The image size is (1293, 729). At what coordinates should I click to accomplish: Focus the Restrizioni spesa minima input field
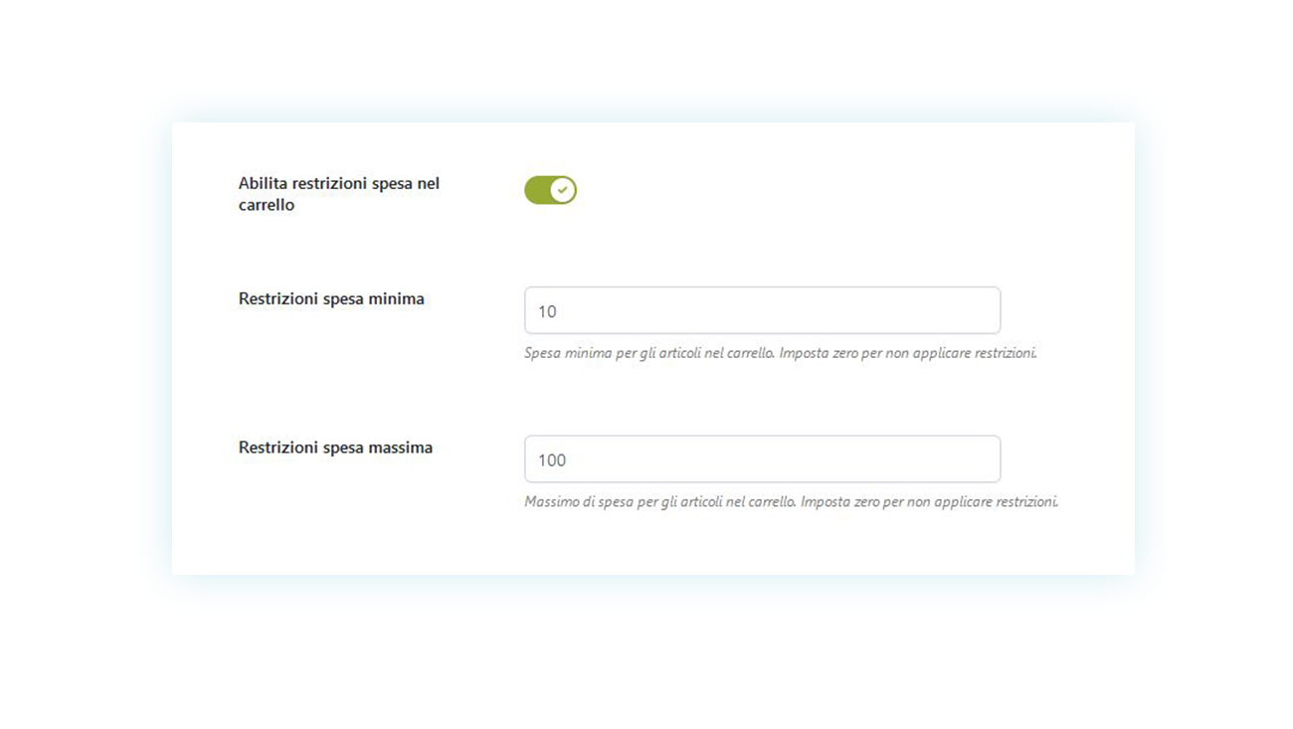point(762,310)
